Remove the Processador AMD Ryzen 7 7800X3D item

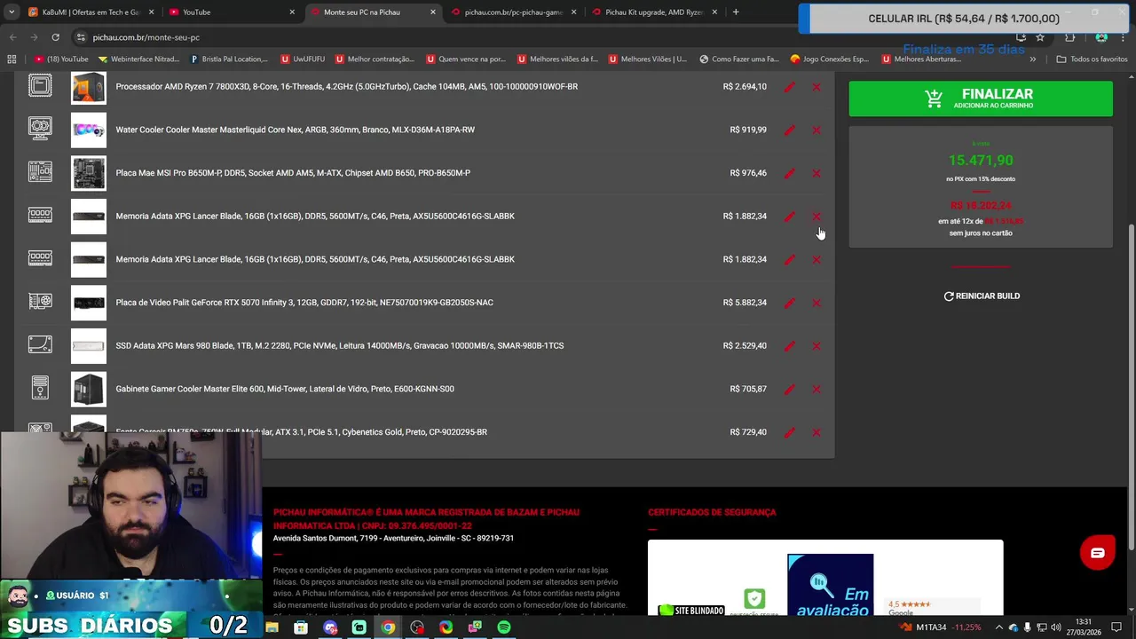click(816, 87)
